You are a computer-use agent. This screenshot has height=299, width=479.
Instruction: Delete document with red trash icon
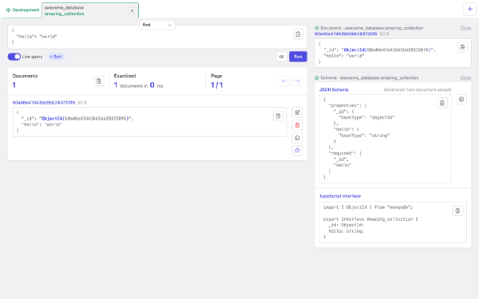297,125
